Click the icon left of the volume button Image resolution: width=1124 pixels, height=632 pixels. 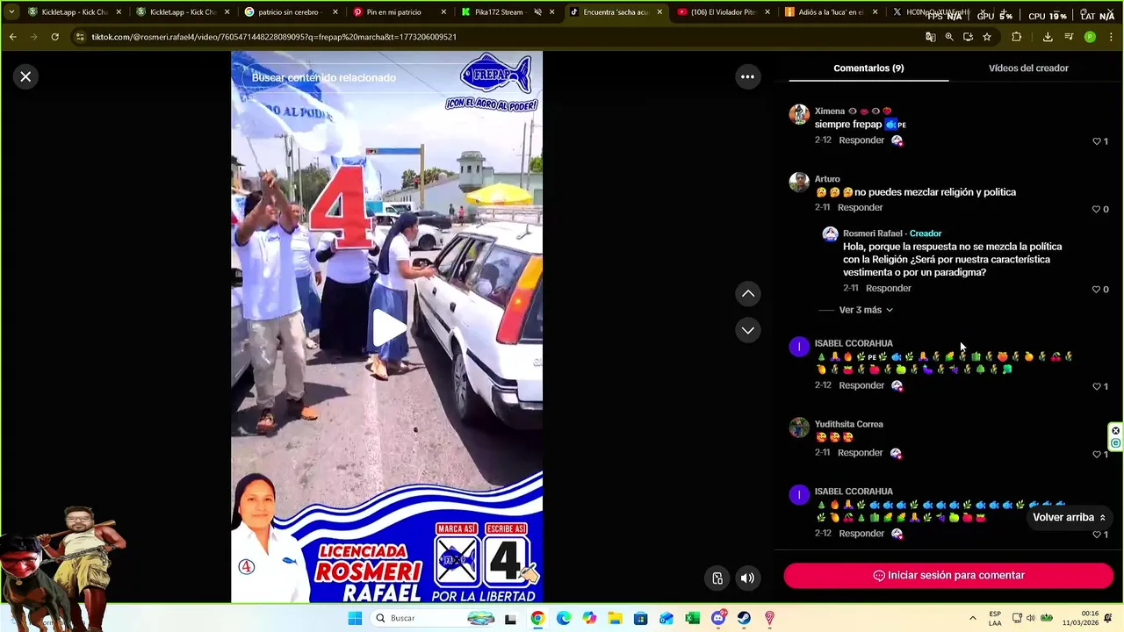717,578
